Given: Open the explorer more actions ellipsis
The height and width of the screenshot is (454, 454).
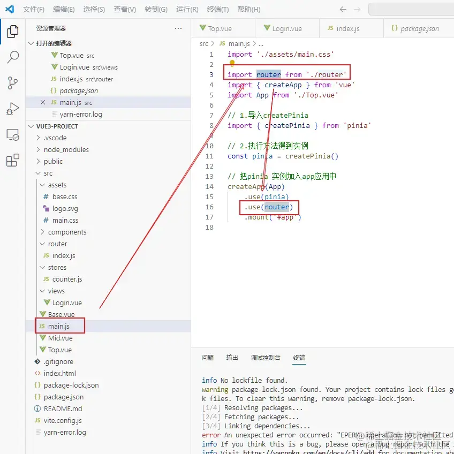Looking at the screenshot, I should 178,28.
